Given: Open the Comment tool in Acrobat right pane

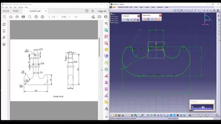Looking at the screenshot, I should 106,50.
